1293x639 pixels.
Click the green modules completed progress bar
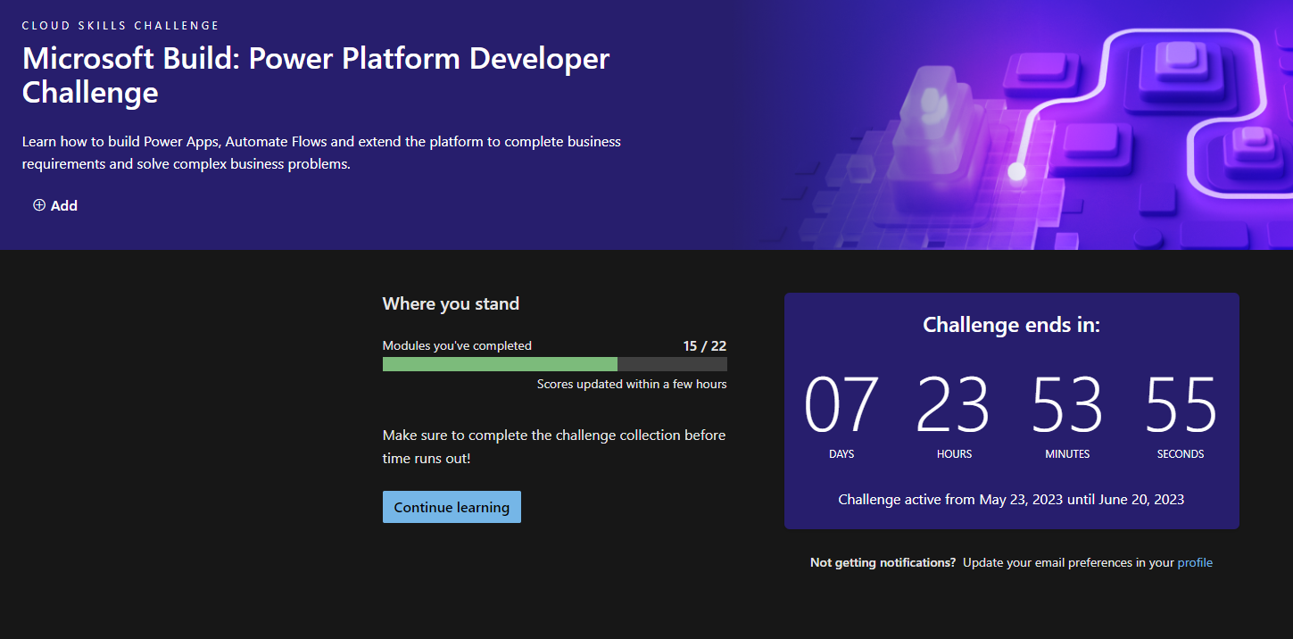click(500, 364)
